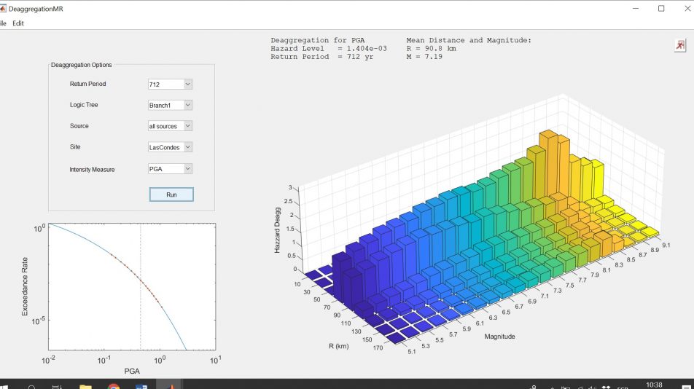Image resolution: width=694 pixels, height=389 pixels.
Task: Click the 'Site' label
Action: coord(75,146)
